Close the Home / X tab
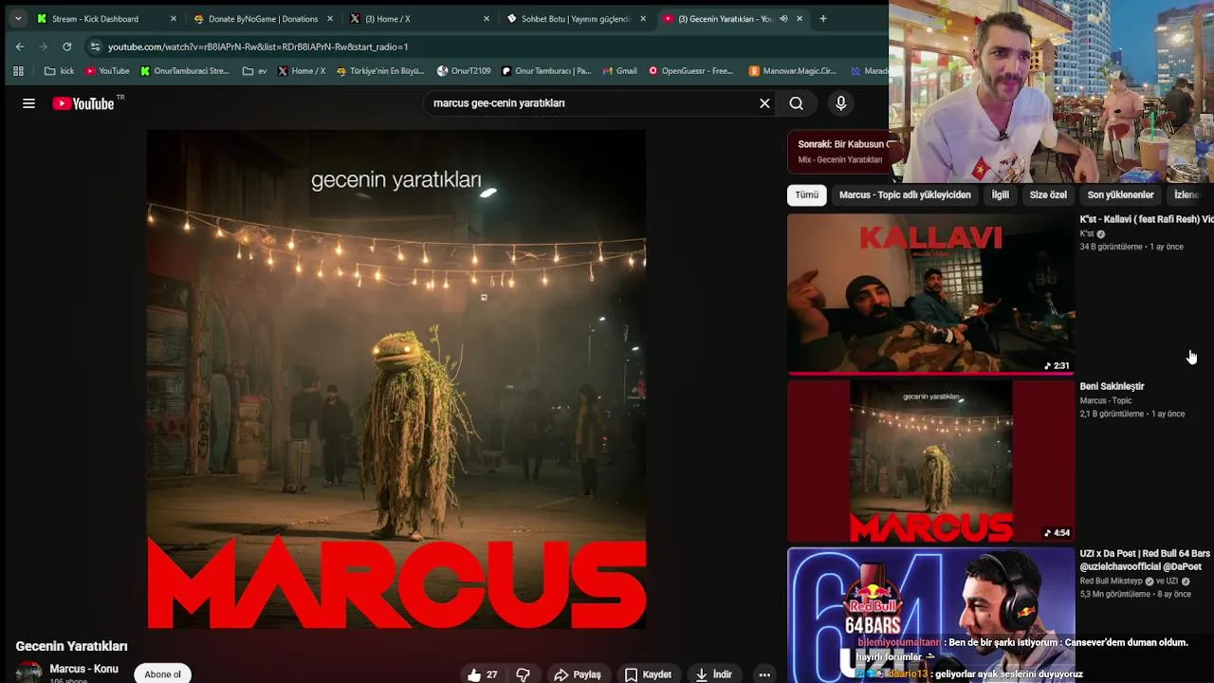Screen dimensions: 1214x683 [x=487, y=18]
